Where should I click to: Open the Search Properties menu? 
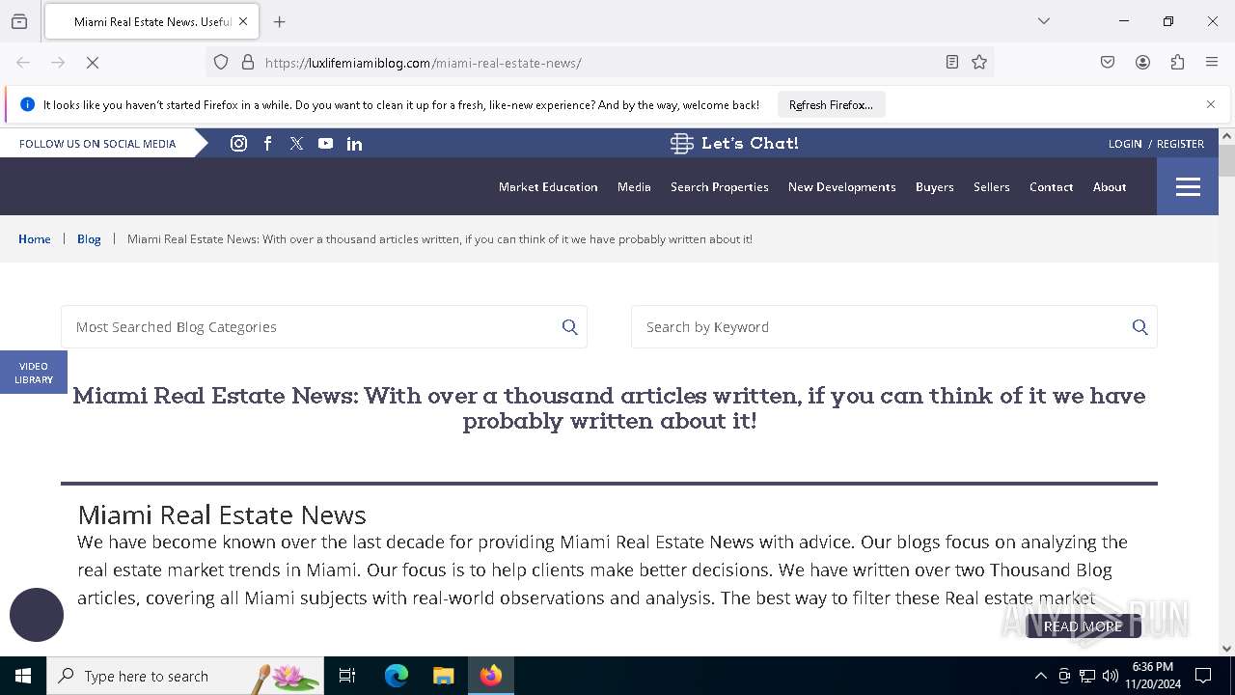coord(720,187)
